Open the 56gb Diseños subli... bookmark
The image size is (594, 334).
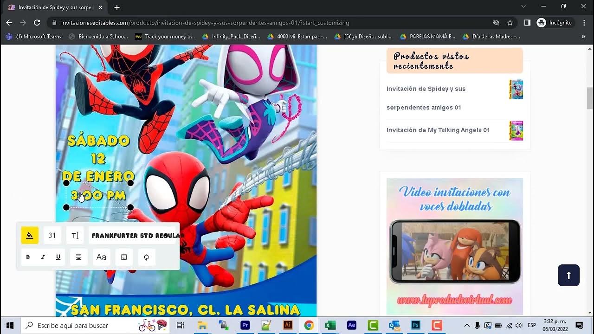(364, 36)
